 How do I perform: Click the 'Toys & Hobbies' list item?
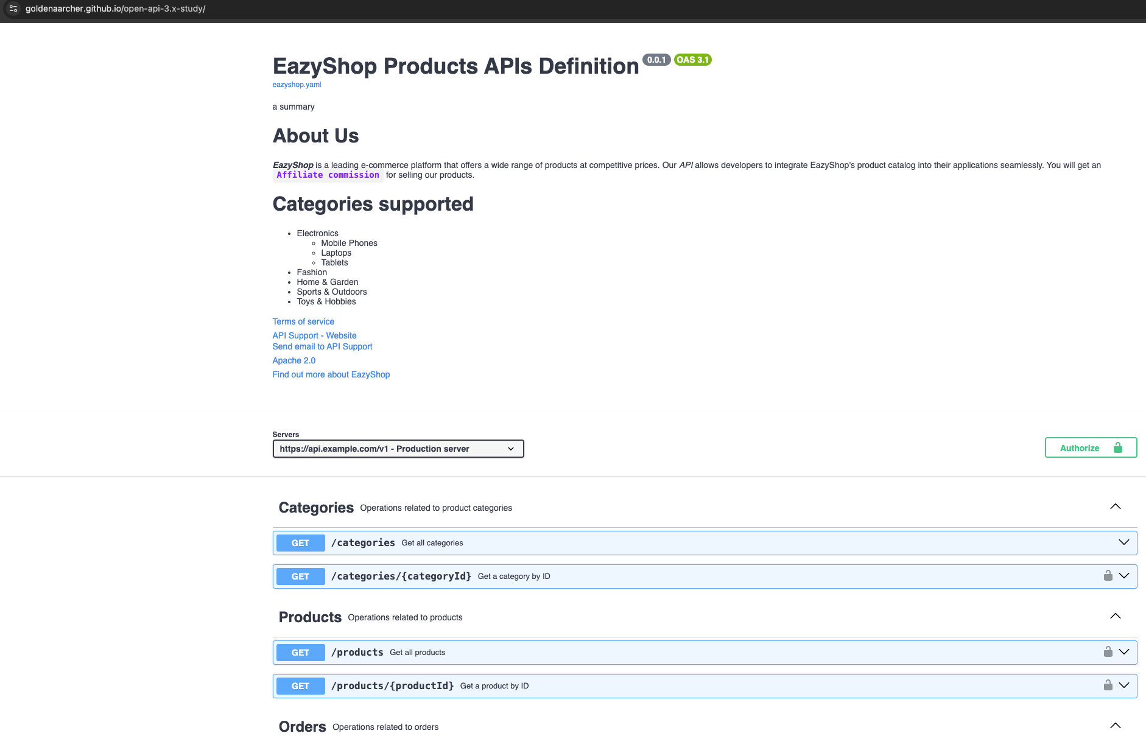[x=326, y=301]
